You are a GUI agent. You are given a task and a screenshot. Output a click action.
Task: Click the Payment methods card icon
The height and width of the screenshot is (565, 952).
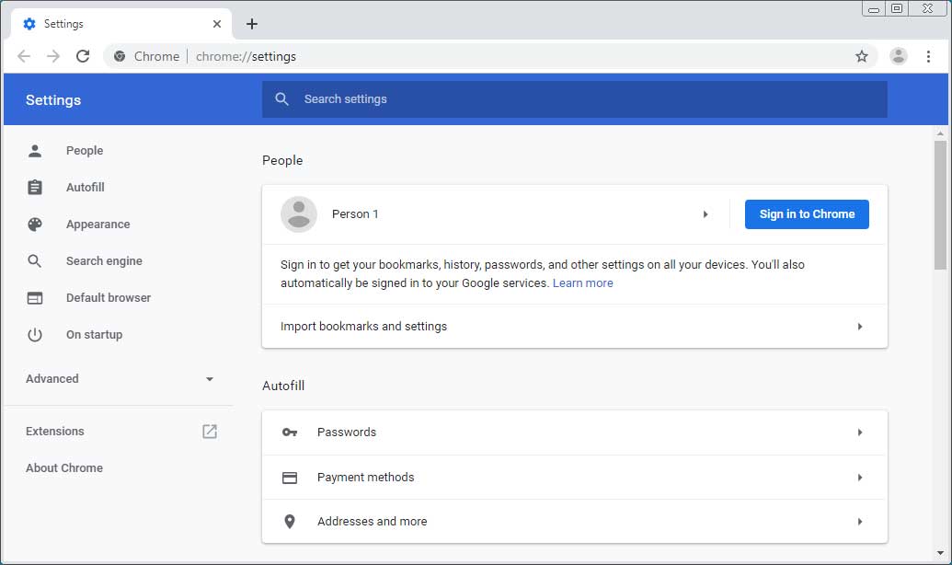click(x=290, y=478)
